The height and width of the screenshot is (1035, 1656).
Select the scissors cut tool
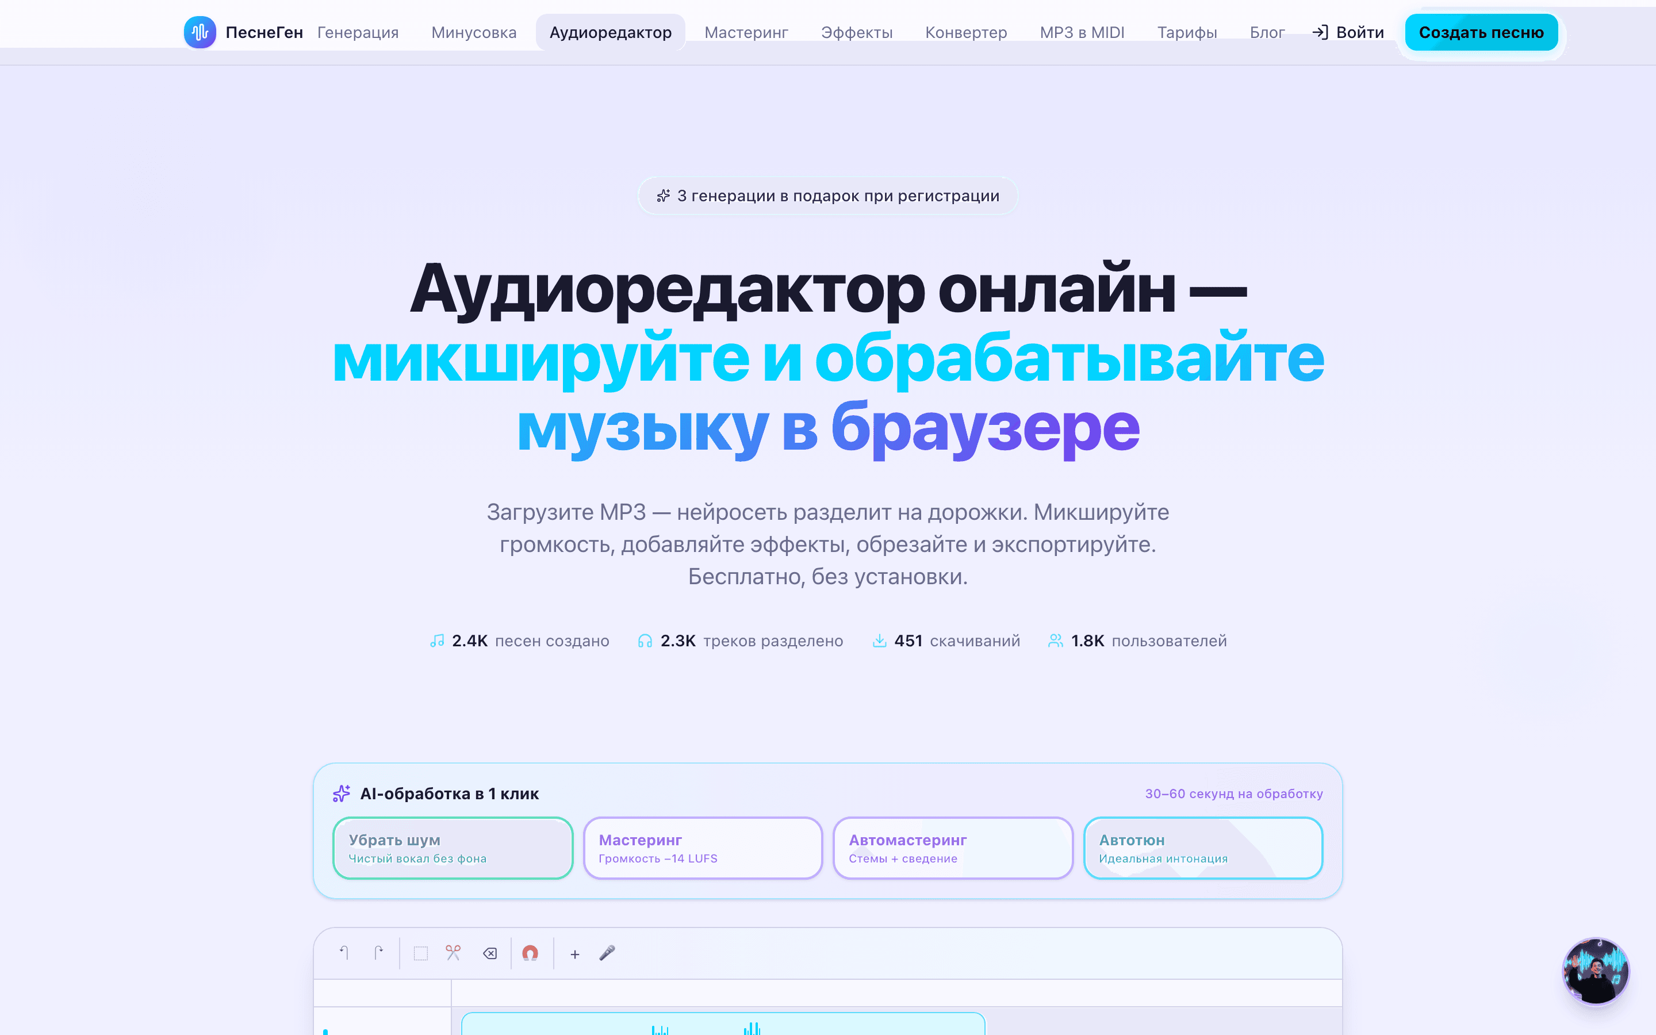pyautogui.click(x=453, y=953)
